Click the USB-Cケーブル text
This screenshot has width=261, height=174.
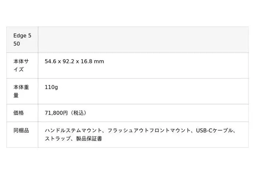point(215,130)
